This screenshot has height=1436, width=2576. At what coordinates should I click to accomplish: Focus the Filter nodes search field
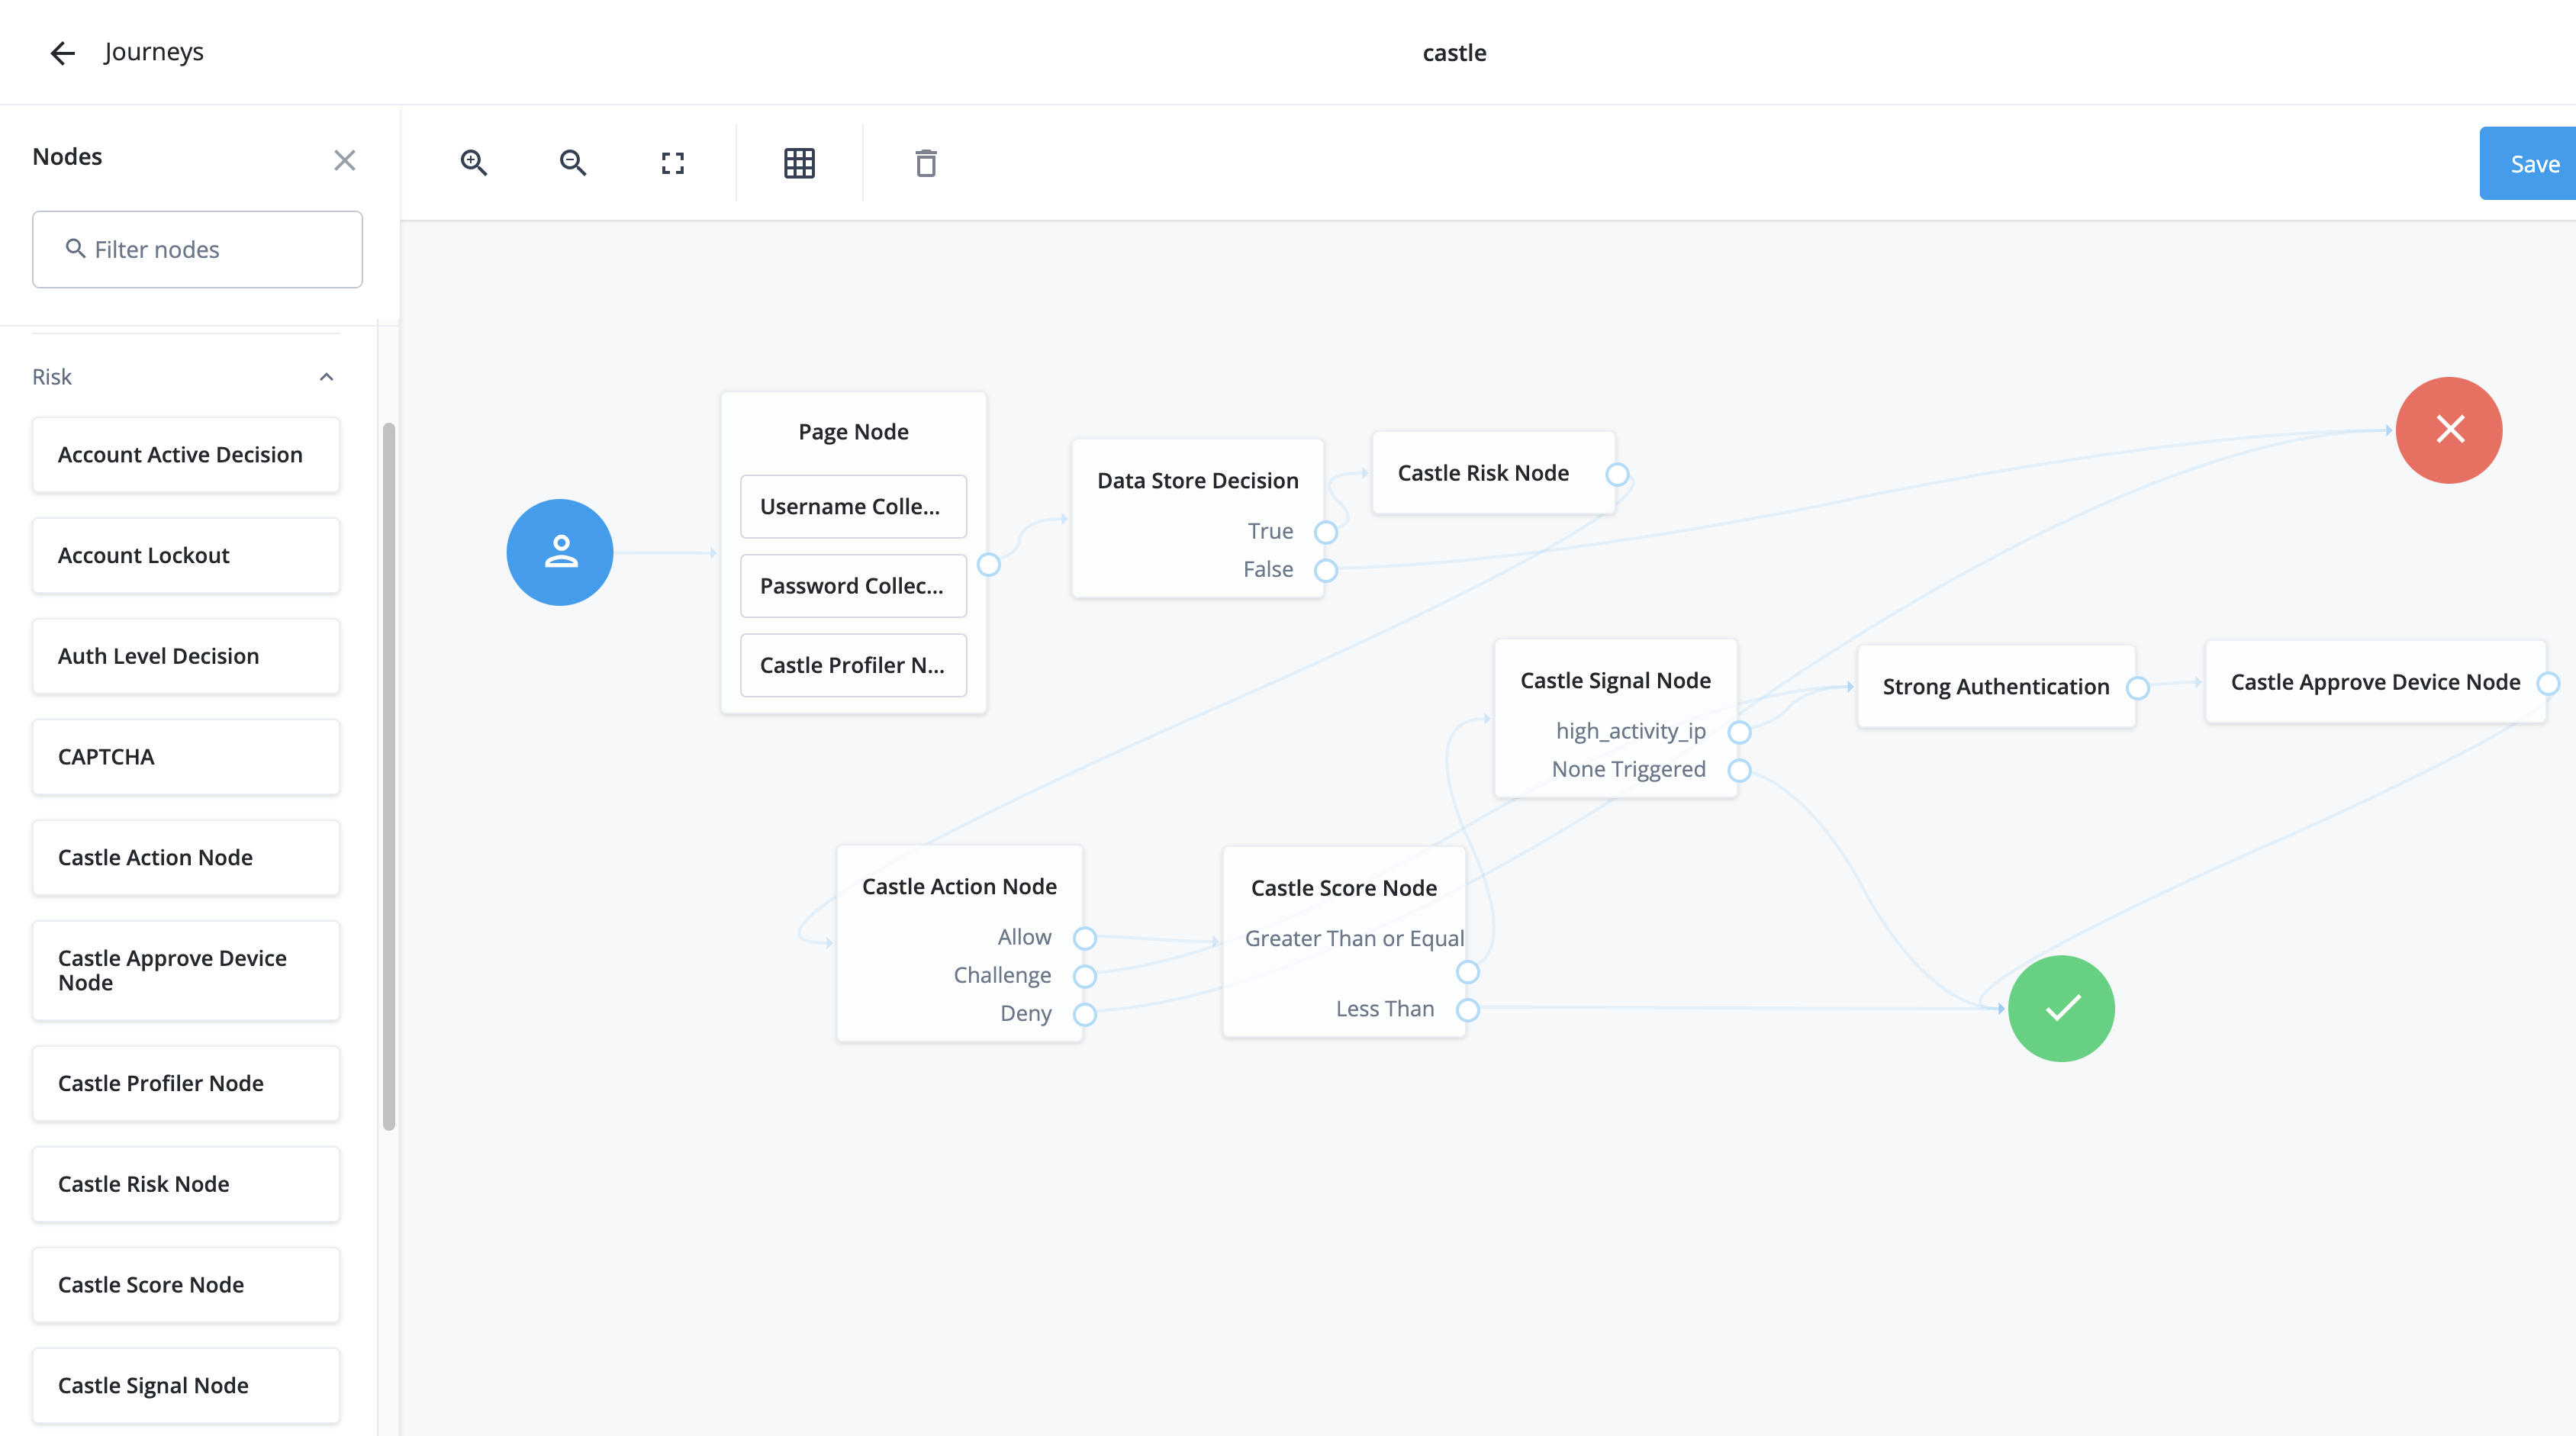[197, 249]
